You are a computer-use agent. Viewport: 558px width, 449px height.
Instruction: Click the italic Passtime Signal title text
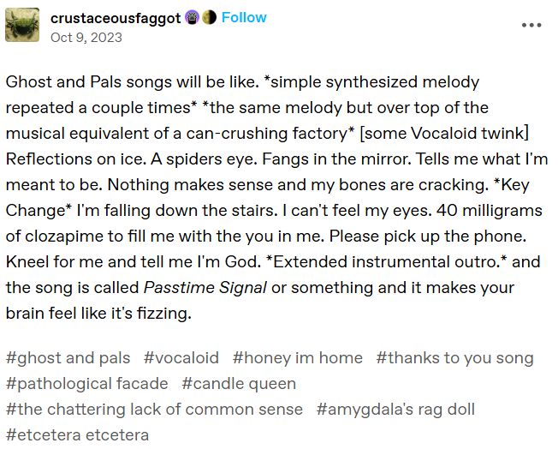click(x=205, y=288)
